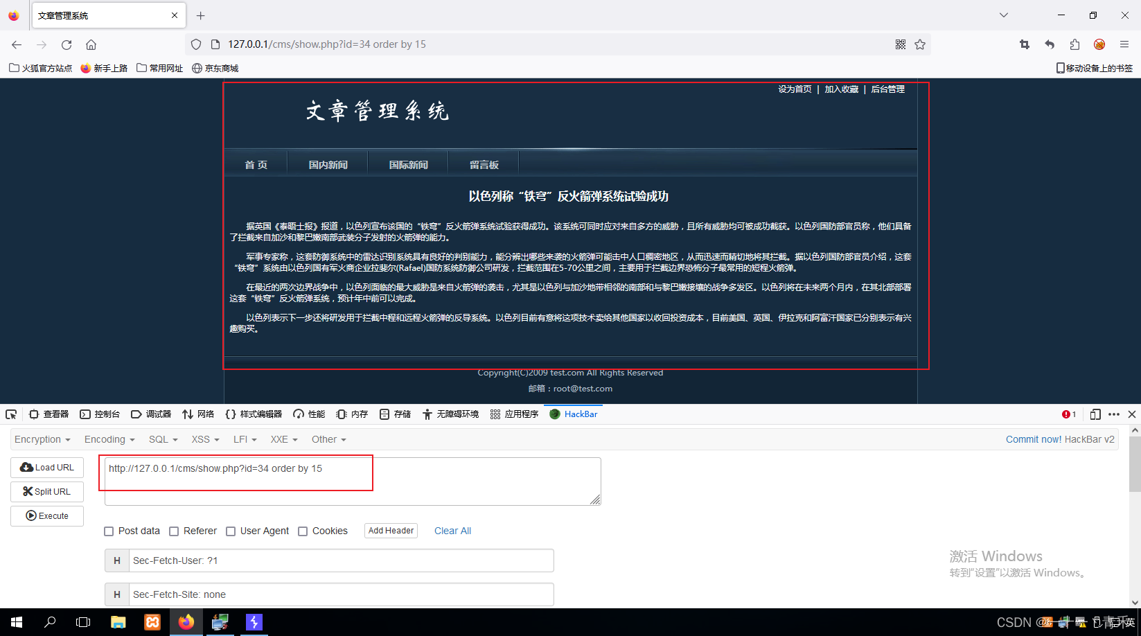This screenshot has width=1141, height=636.
Task: Open Windows search magnifier on taskbar
Action: click(50, 622)
